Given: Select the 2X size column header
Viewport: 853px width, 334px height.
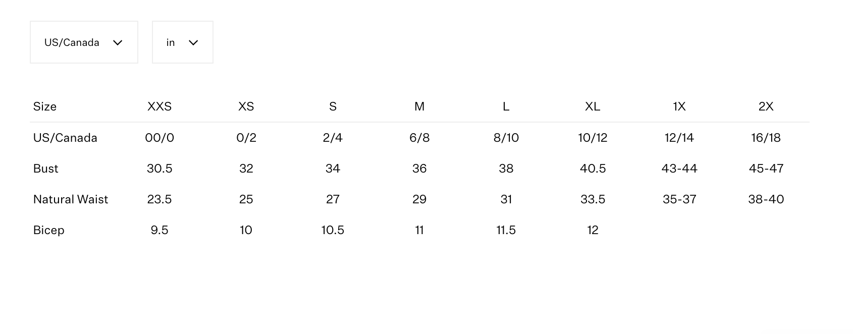Looking at the screenshot, I should coord(766,106).
